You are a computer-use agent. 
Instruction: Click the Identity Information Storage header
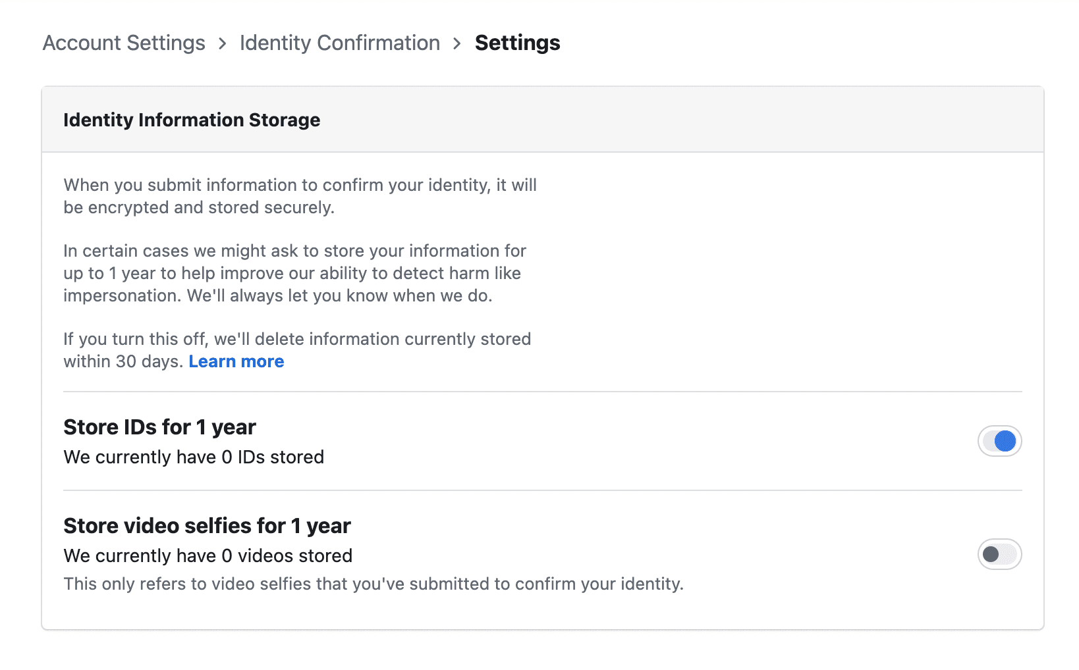tap(192, 120)
